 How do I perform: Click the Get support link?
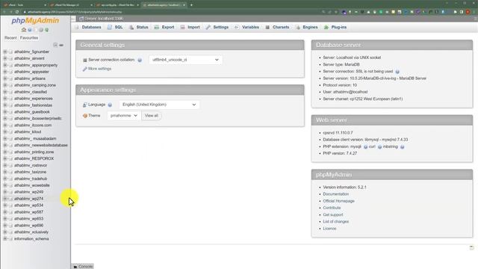tap(333, 214)
